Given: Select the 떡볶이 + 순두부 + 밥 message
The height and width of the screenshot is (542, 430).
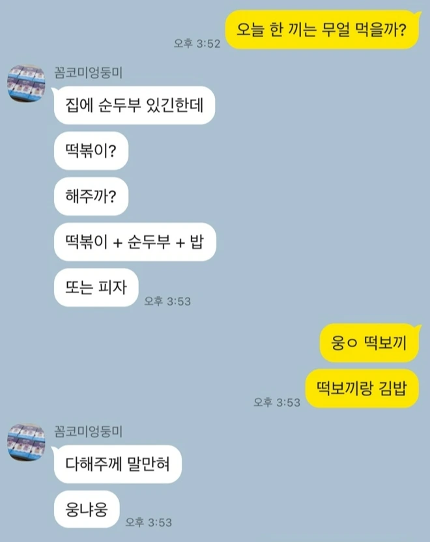Looking at the screenshot, I should 135,242.
